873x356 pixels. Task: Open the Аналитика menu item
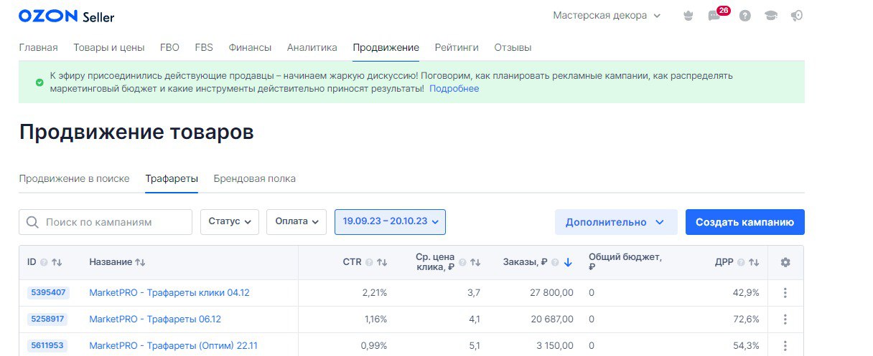coord(312,48)
